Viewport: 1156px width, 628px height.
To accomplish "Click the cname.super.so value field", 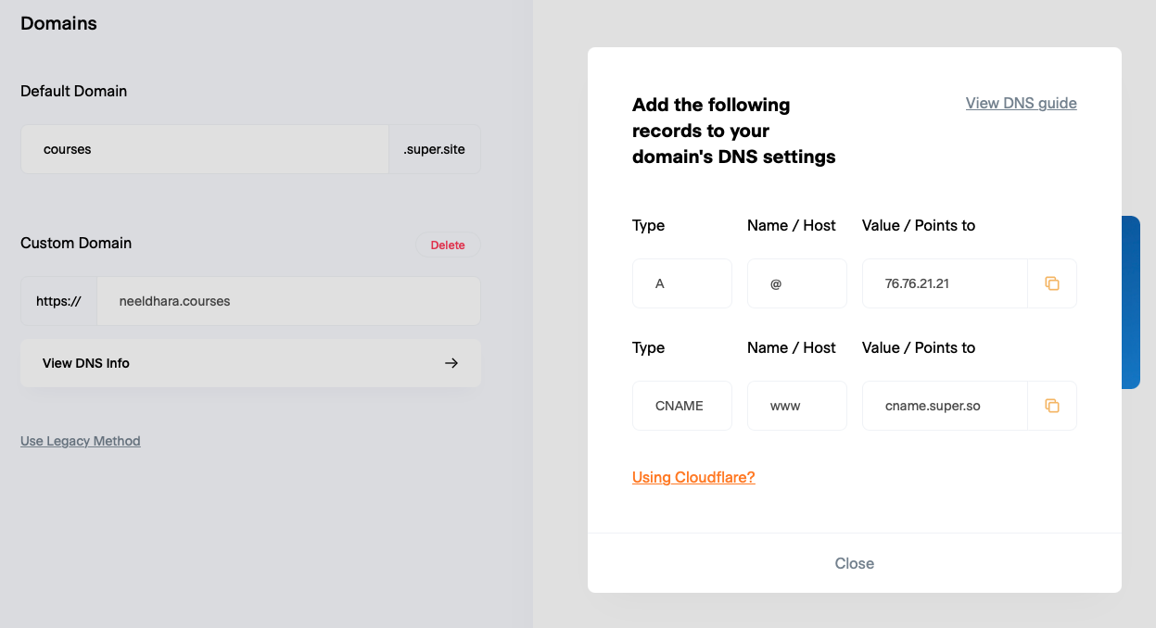I will [945, 406].
